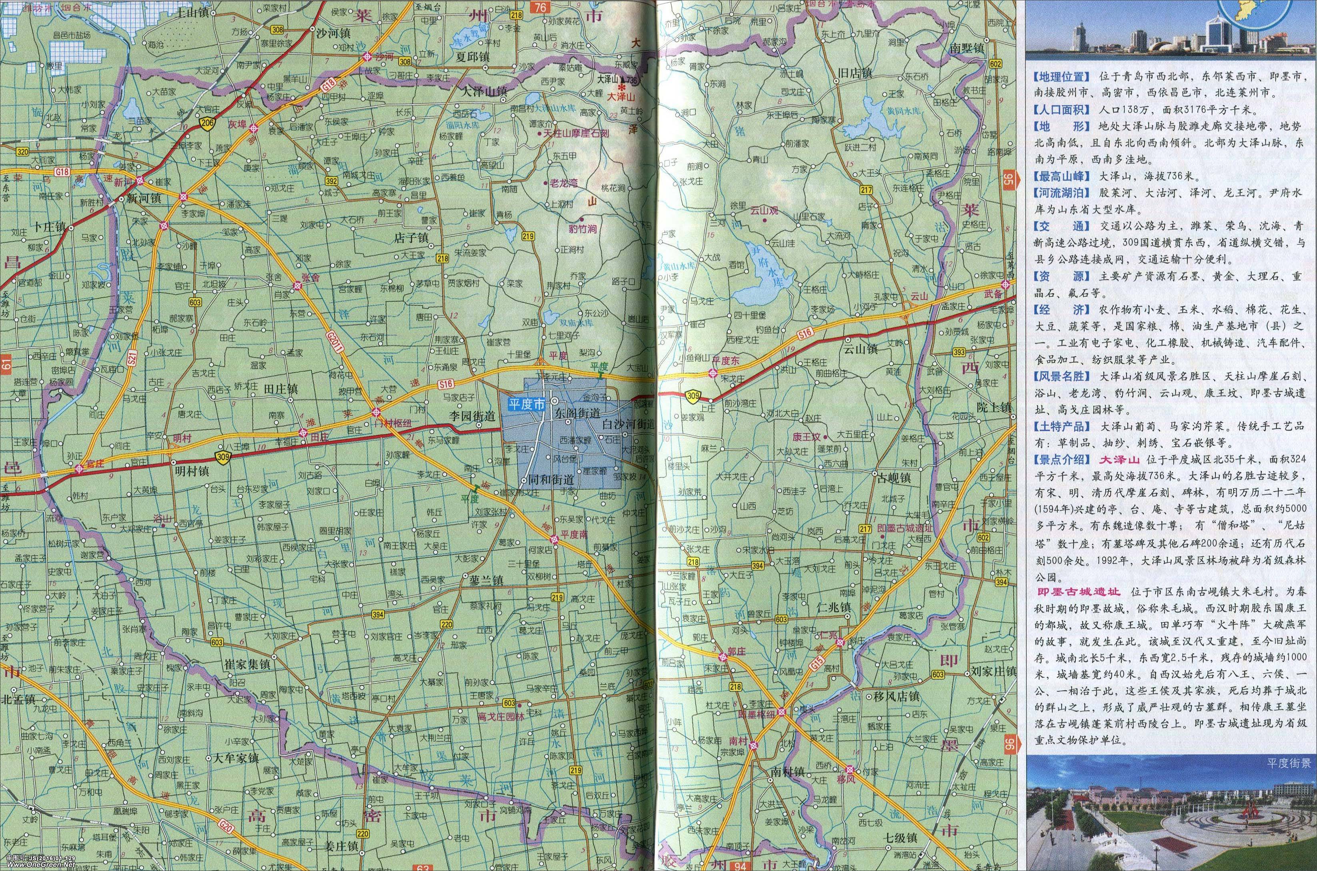
Task: Click the 尹府水库 reservoir lake
Action: (767, 278)
